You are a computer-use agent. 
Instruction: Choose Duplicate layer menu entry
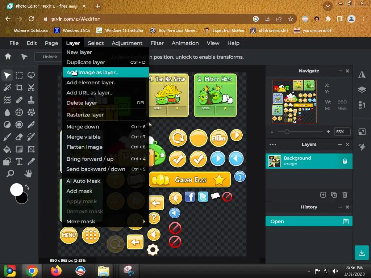tap(105, 62)
